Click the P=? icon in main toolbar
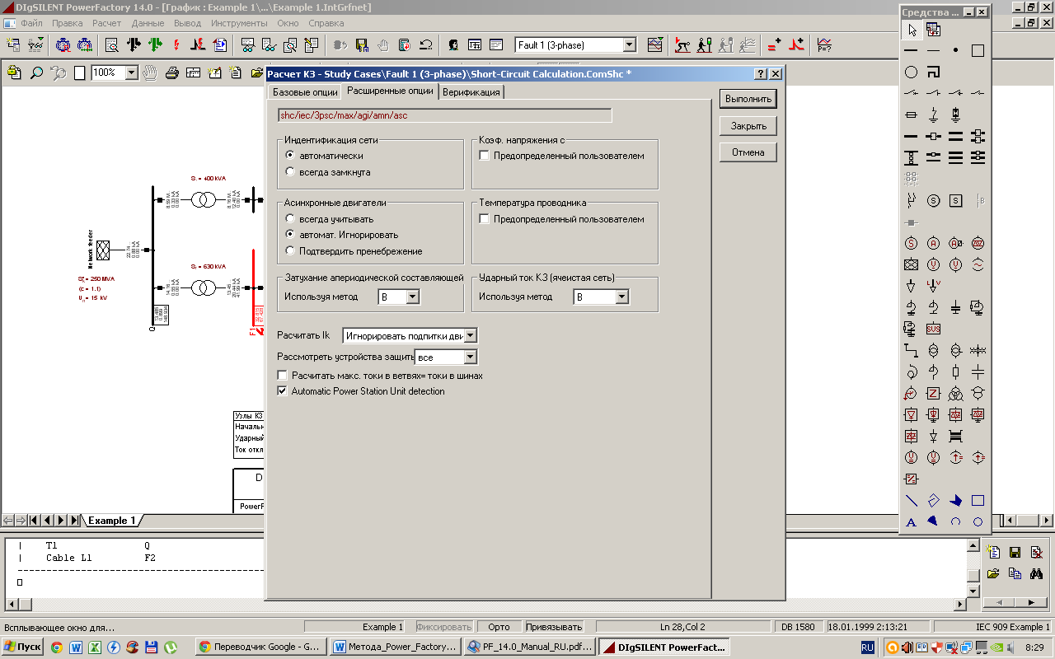This screenshot has height=659, width=1055. tap(824, 44)
